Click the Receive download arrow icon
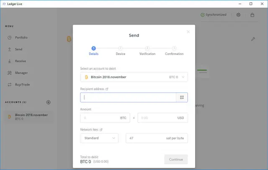The width and height of the screenshot is (268, 170). [x=10, y=61]
